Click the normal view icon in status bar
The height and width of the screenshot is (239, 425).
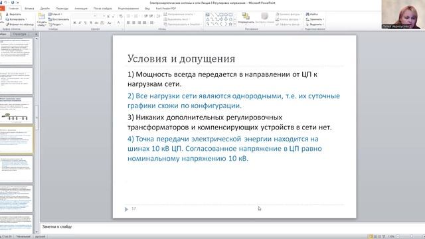(371, 236)
